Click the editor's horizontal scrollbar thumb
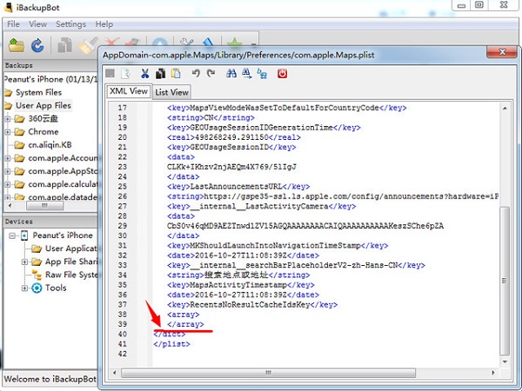The height and width of the screenshot is (391, 522). (268, 373)
